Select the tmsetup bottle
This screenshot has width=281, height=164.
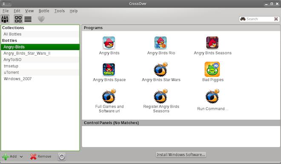[40, 66]
